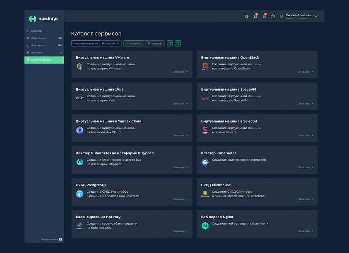
Task: Open the Мои квоты section
Action: pyautogui.click(x=37, y=52)
